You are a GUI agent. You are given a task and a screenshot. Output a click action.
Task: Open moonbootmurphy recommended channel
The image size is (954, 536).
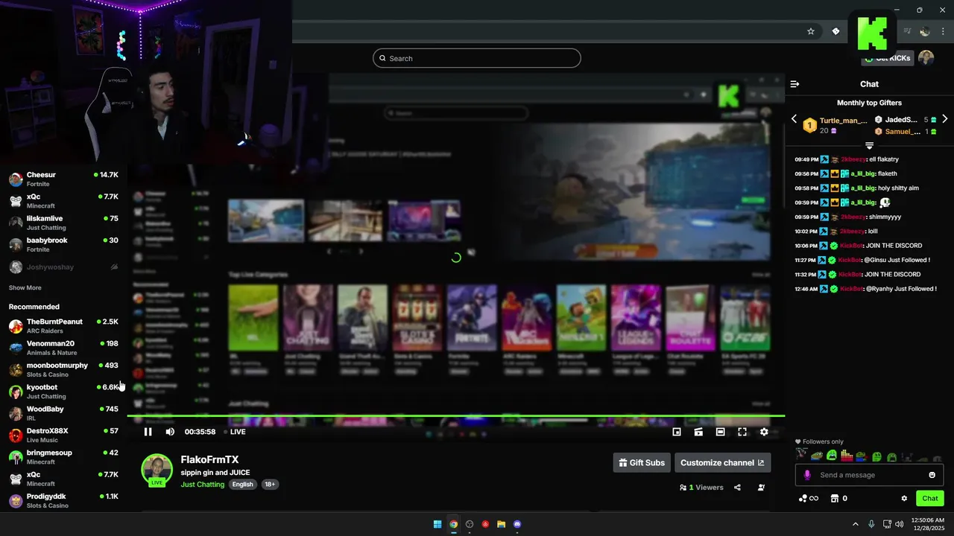(x=63, y=370)
